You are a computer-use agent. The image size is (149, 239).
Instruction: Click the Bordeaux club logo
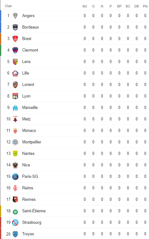[15, 27]
